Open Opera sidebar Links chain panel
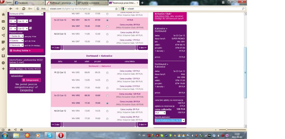285x139 pixels. 3,49
